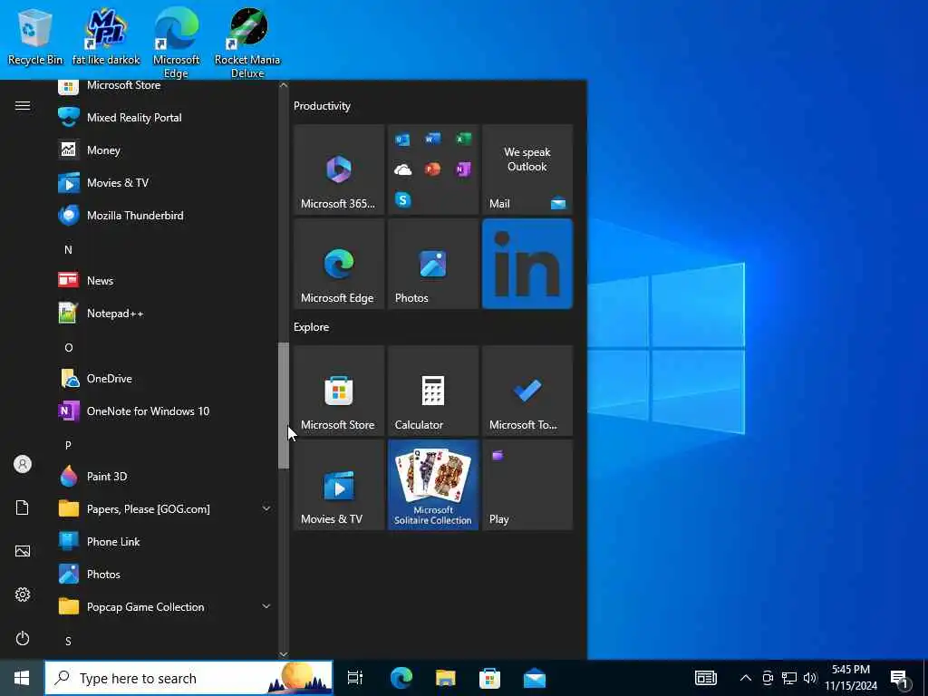Launch the Microsoft Edge tile
The image size is (928, 696).
coord(339,264)
